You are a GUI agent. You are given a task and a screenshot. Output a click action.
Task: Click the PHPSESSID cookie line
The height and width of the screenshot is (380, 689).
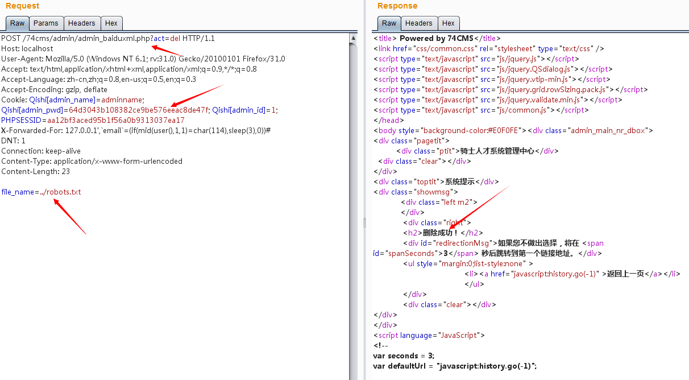pyautogui.click(x=93, y=120)
